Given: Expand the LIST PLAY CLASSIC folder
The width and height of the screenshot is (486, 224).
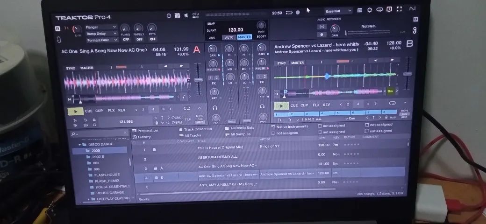Looking at the screenshot, I should [89, 199].
